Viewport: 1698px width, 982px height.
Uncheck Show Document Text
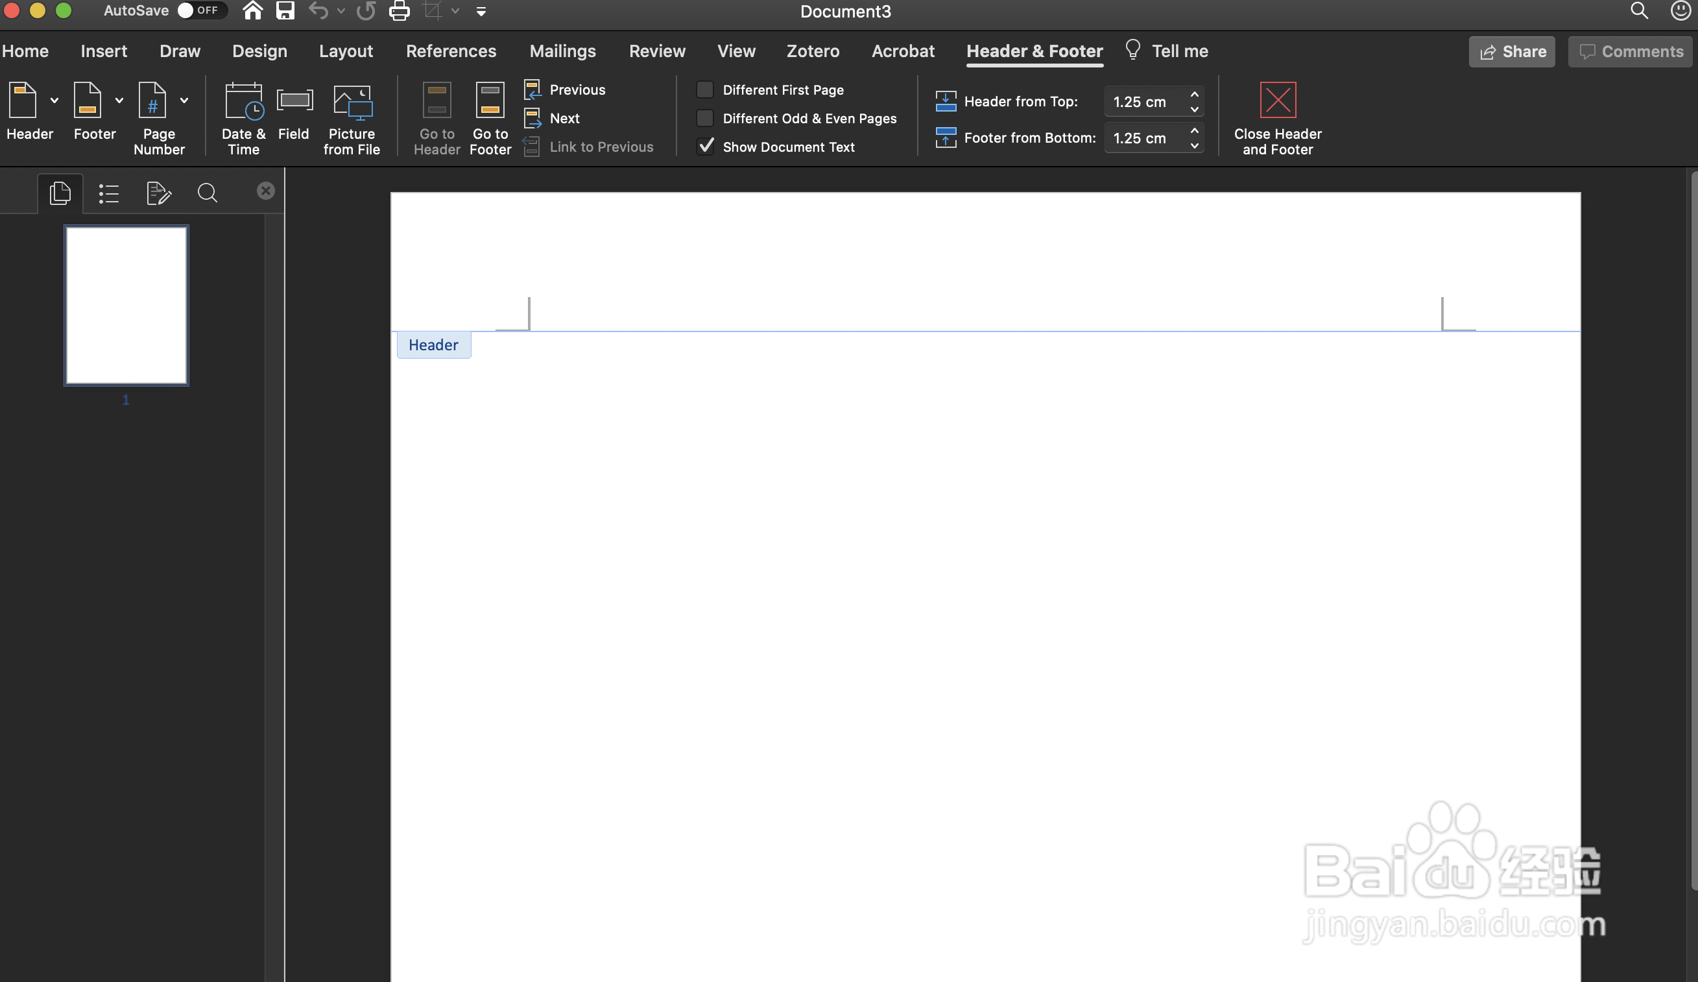click(x=705, y=147)
